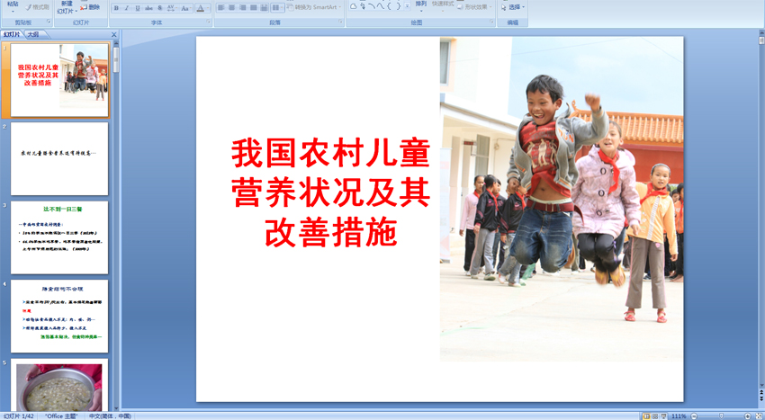The width and height of the screenshot is (765, 420).
Task: Click the red title text on the slide
Action: [x=330, y=192]
